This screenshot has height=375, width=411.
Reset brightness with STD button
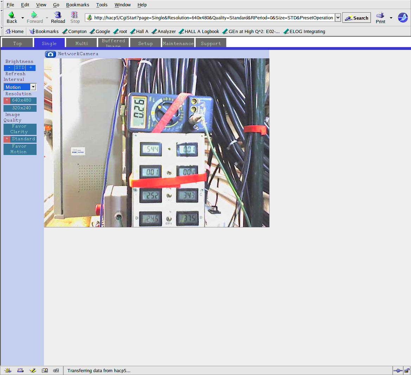pos(20,67)
